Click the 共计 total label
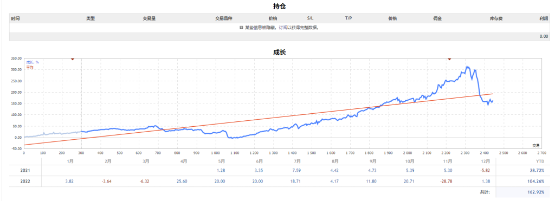This screenshot has width=555, height=201. (x=485, y=192)
